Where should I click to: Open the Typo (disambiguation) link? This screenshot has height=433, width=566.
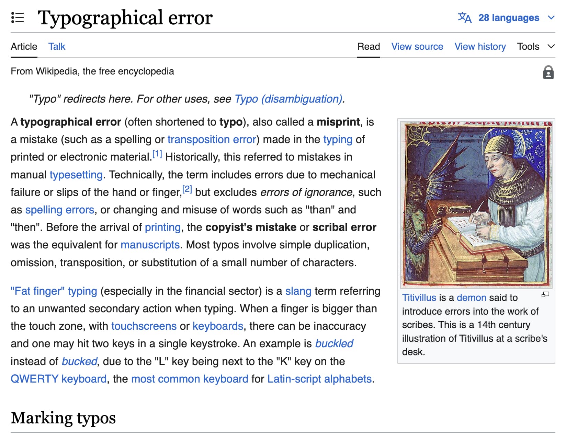288,99
